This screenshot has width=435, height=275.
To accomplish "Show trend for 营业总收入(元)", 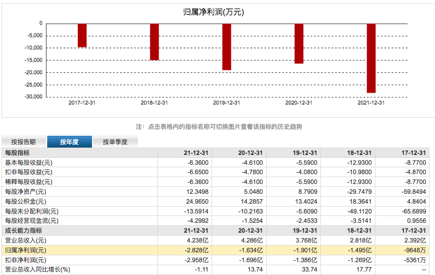I will pos(26,241).
